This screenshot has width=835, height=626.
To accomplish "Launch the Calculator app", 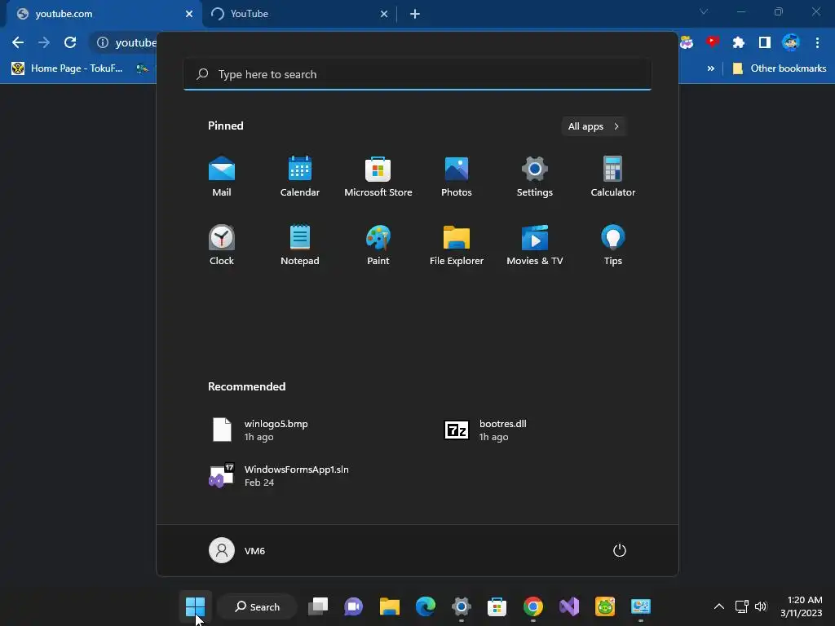I will pyautogui.click(x=613, y=177).
